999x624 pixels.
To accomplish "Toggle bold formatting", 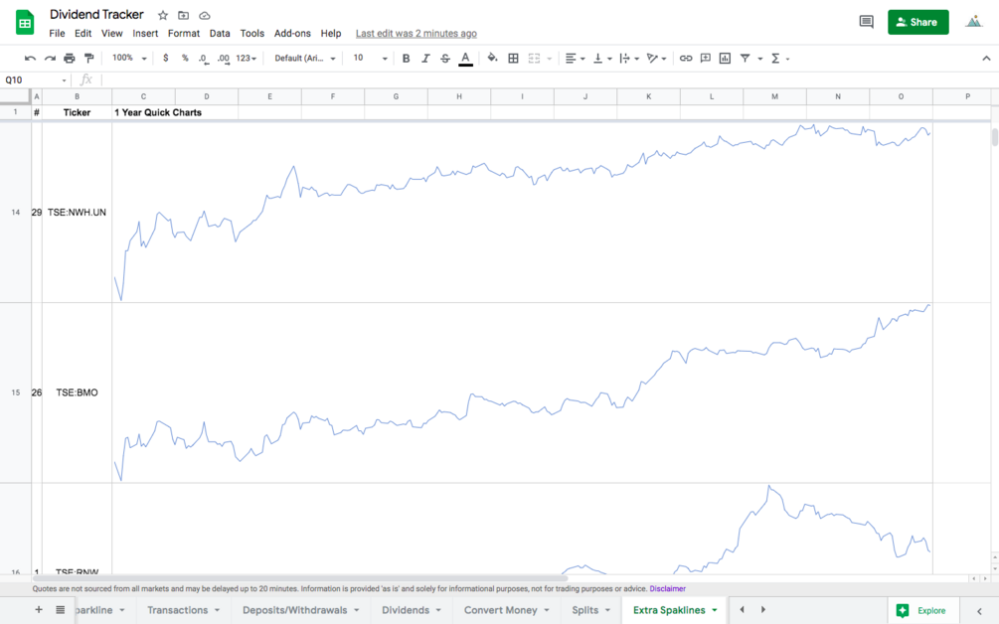I will [x=406, y=58].
